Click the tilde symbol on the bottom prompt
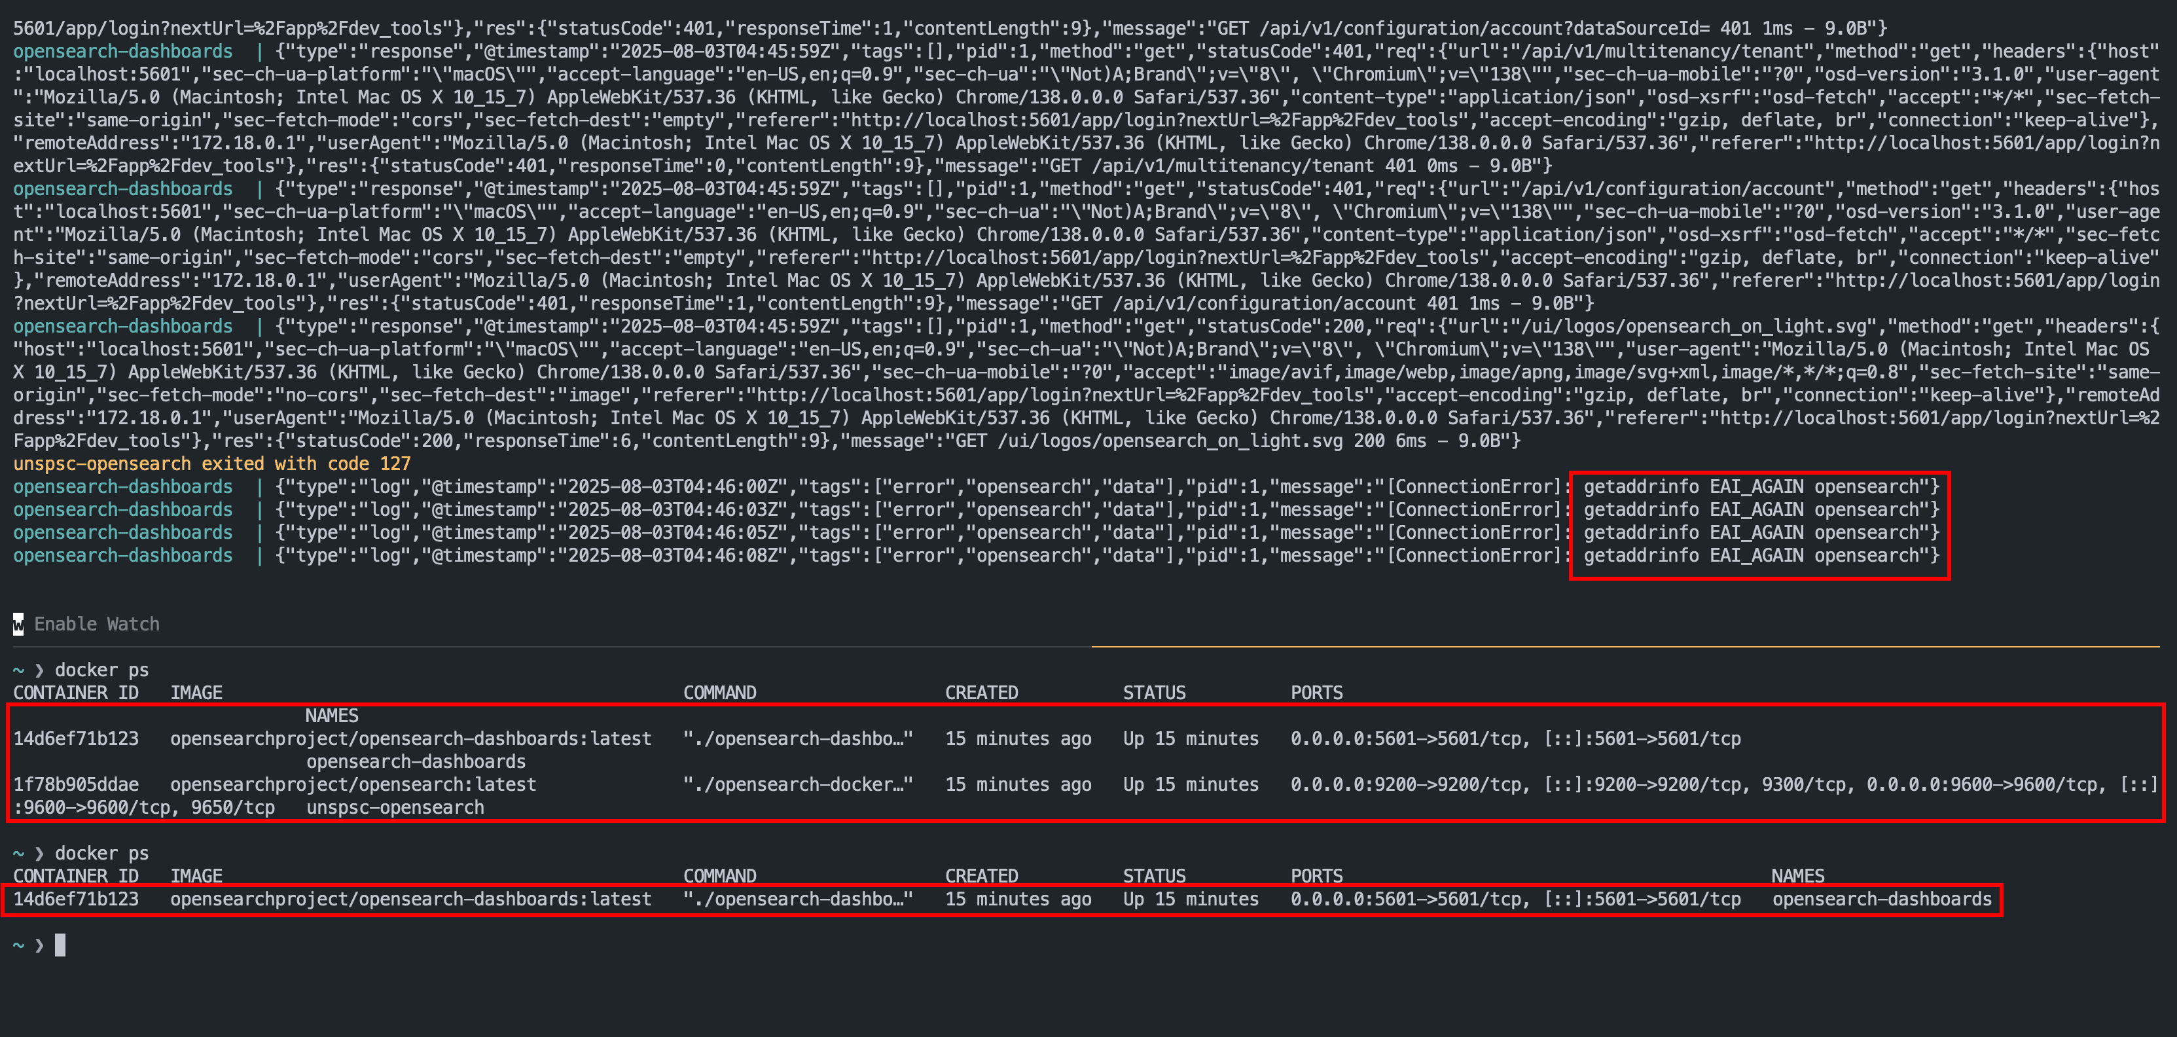The width and height of the screenshot is (2177, 1037). pos(18,944)
